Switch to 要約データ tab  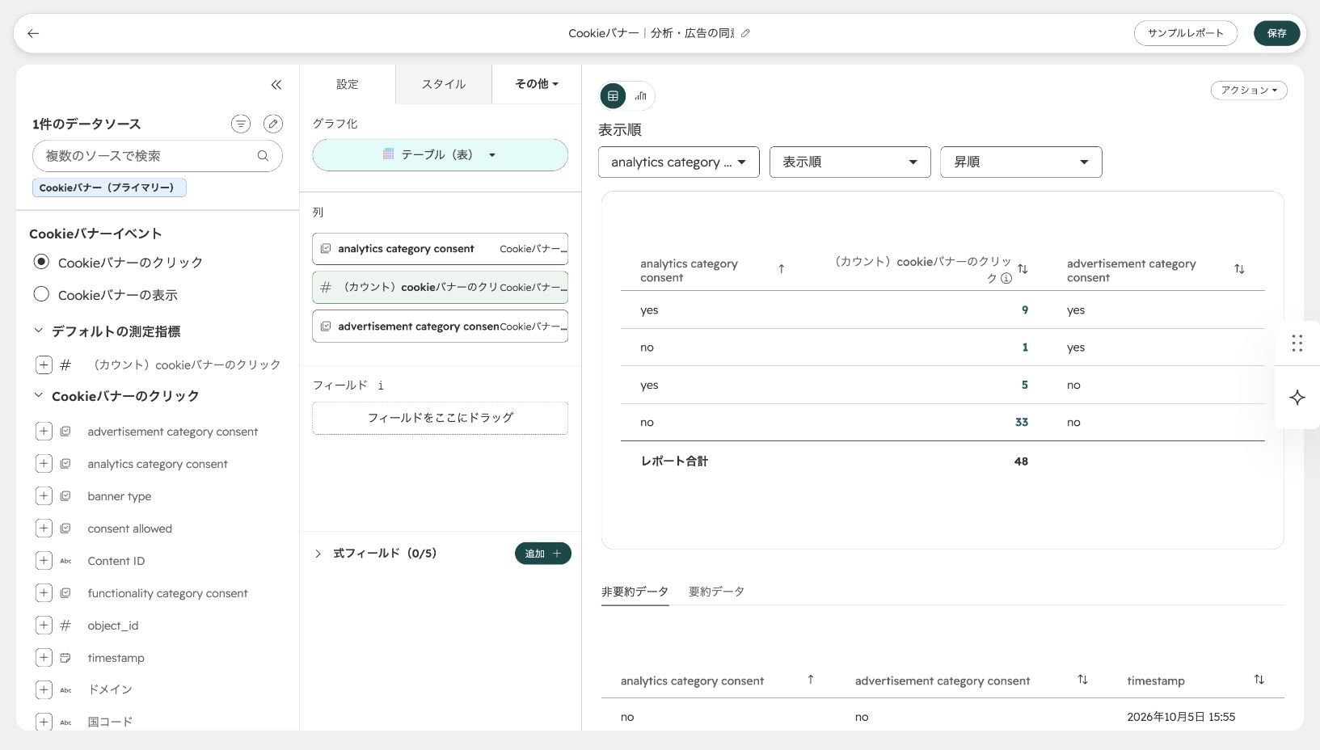pyautogui.click(x=717, y=592)
